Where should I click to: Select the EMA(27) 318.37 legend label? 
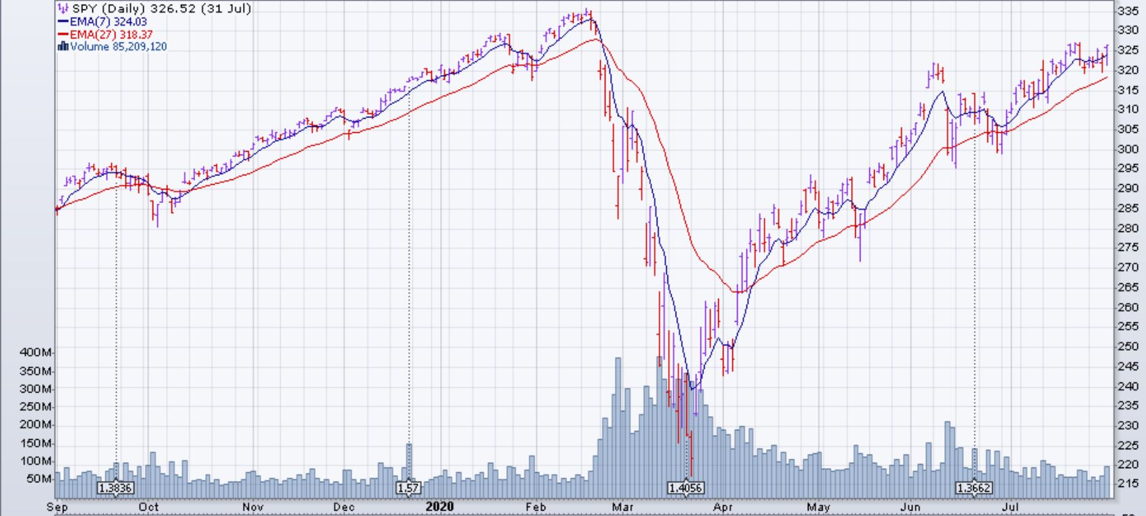[111, 34]
